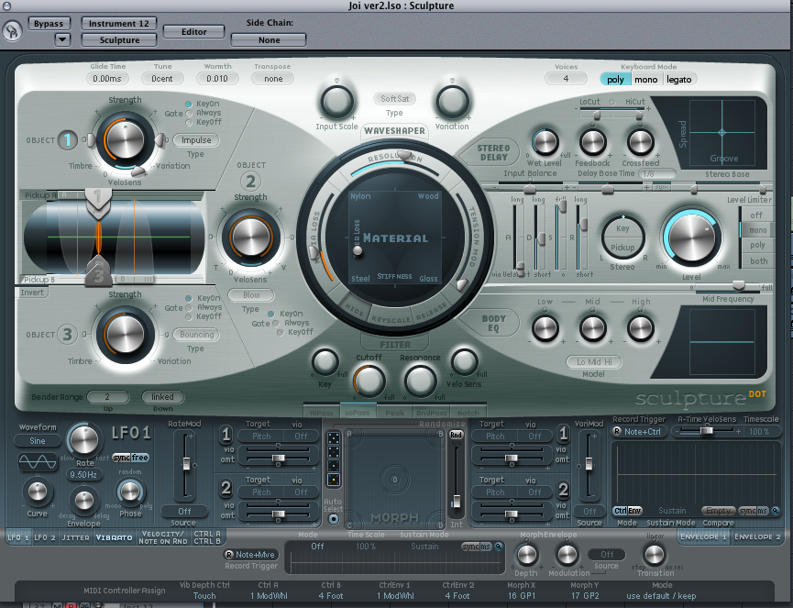Click the A-Time VeloSens slider
This screenshot has height=608, width=793.
706,431
